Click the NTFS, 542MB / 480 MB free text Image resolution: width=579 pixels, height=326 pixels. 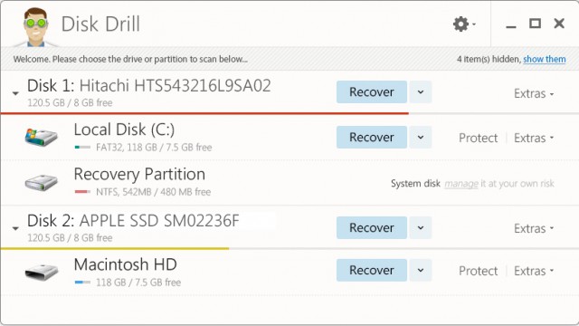153,192
